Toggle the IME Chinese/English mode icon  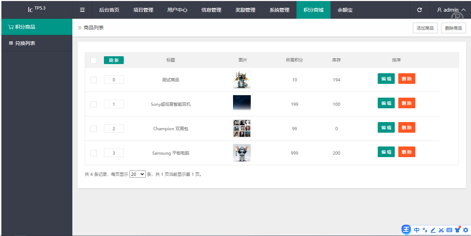[417, 230]
